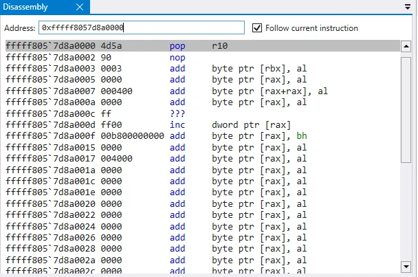The image size is (418, 277).
Task: Select the Disassembly tab
Action: click(25, 7)
